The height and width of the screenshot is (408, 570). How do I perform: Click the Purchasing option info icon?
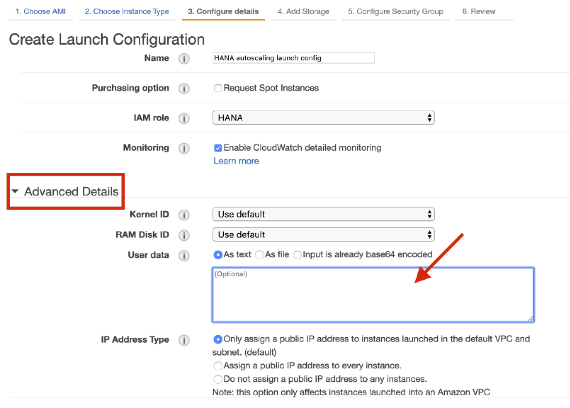point(184,88)
